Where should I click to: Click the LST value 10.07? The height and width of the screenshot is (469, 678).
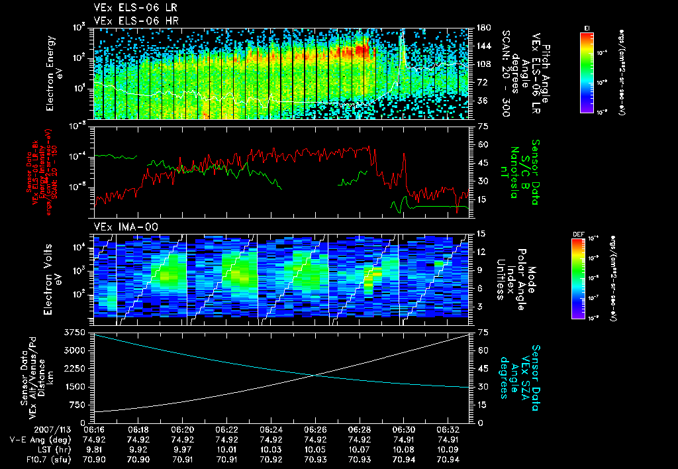(360, 450)
